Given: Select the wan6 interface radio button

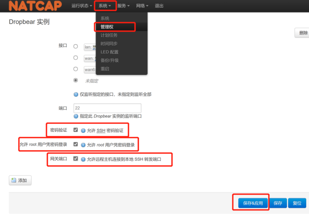Looking at the screenshot, I should [76, 69].
